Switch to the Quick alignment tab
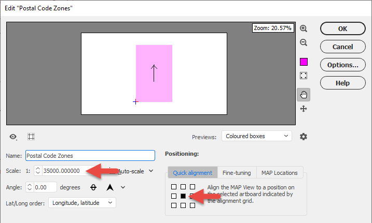 point(192,173)
